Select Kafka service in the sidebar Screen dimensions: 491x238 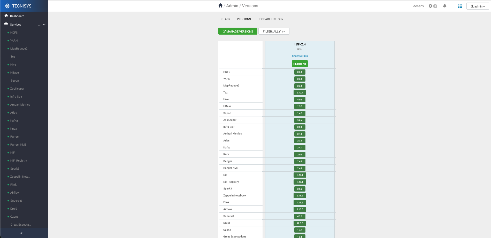tap(14, 121)
